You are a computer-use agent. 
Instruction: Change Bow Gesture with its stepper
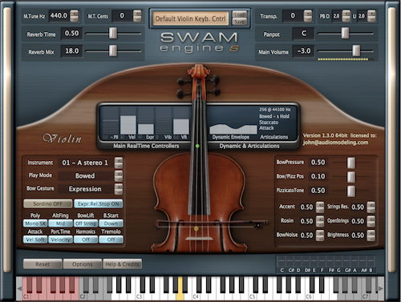[x=119, y=189]
